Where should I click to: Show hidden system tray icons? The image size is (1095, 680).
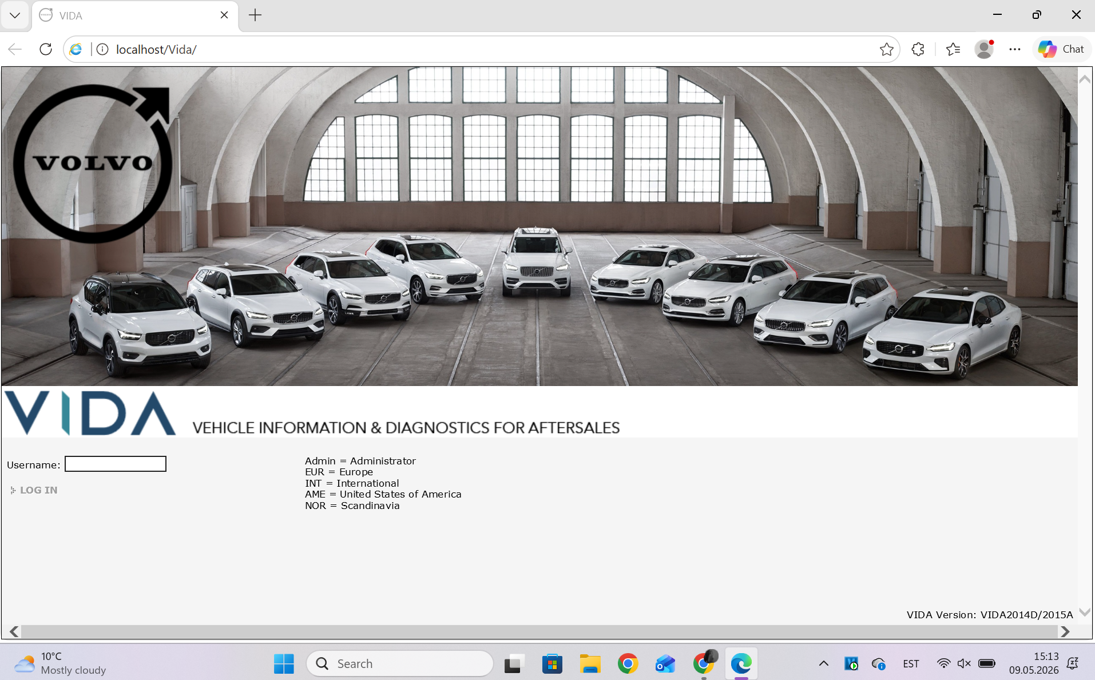(x=824, y=663)
